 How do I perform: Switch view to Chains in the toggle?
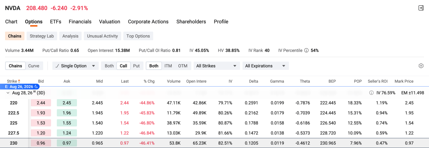point(15,66)
